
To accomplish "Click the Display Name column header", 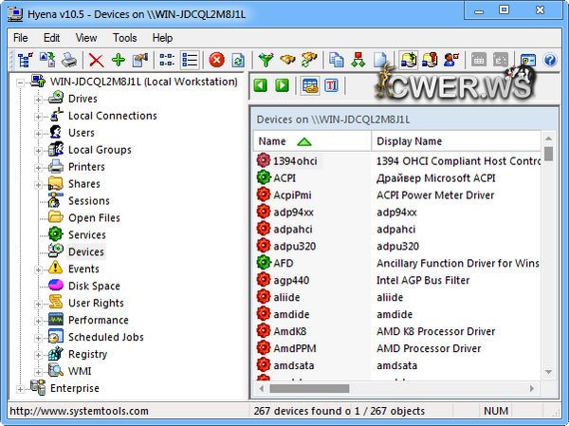I will click(409, 141).
